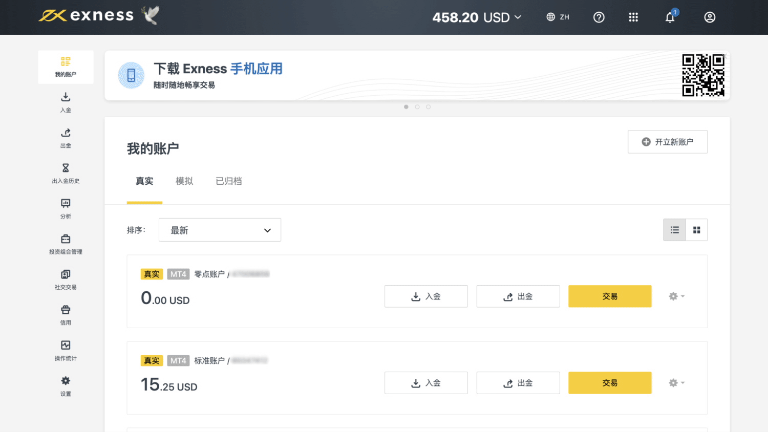Open settings gear for 零点账户
The width and height of the screenshot is (768, 432).
coord(676,296)
